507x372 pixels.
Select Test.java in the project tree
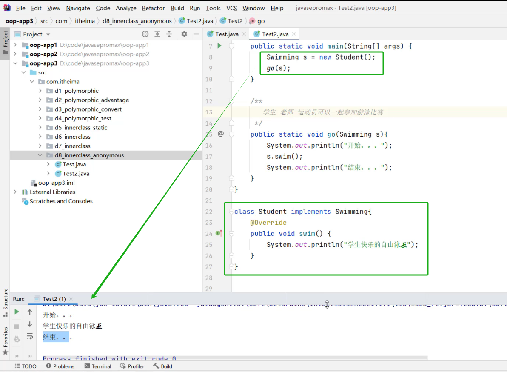[x=74, y=164]
